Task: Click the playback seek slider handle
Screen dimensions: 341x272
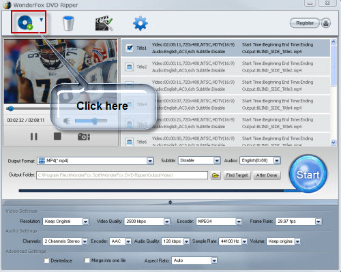Action: [10, 108]
